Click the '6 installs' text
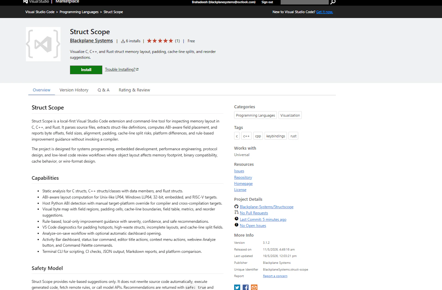The image size is (442, 290). pos(133,41)
